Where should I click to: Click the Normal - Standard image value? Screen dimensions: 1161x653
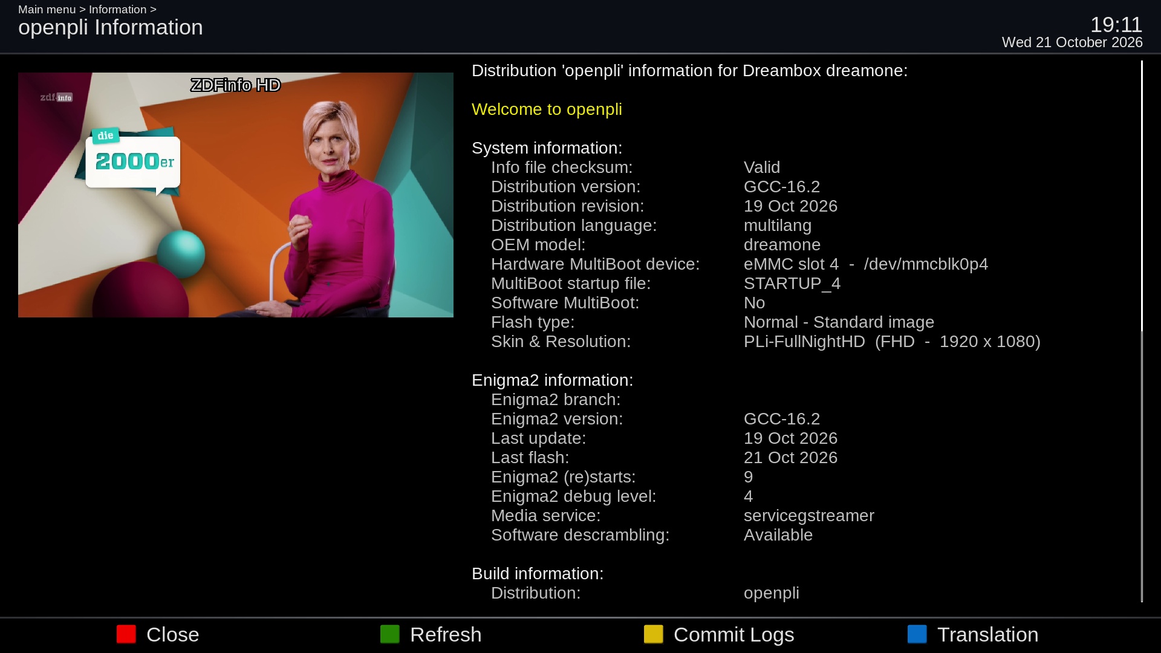pos(839,322)
